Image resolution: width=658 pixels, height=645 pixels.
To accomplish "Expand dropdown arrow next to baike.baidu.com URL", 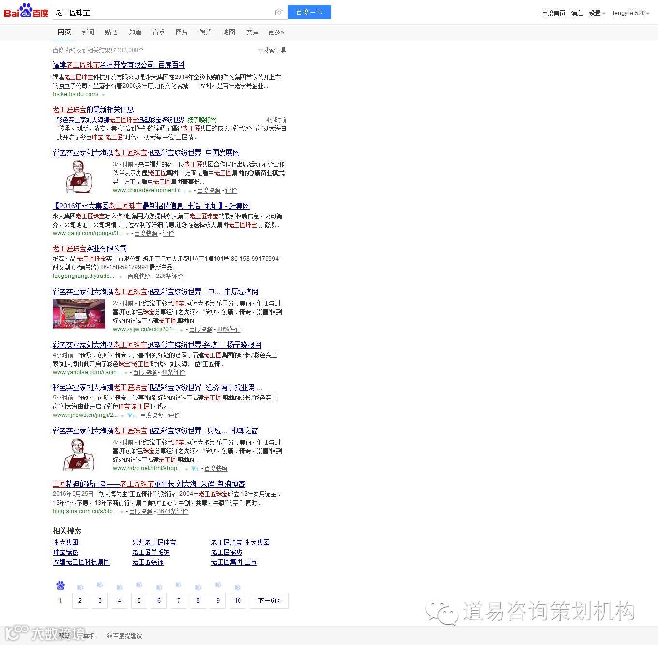I will point(103,95).
